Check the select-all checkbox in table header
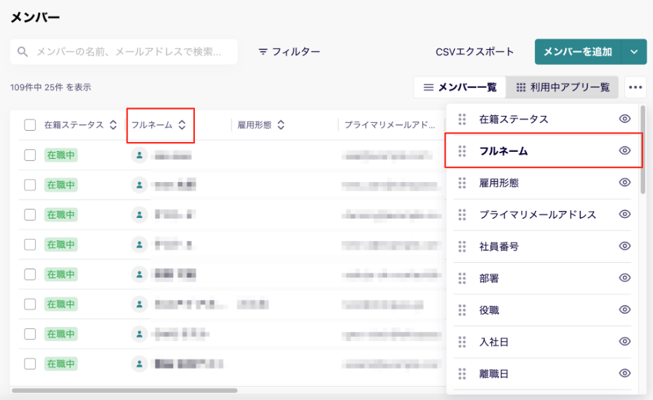Viewport: 653px width, 400px height. point(30,125)
